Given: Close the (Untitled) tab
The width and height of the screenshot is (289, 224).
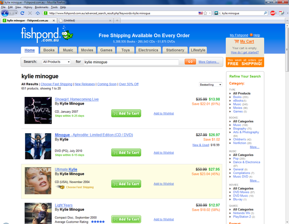Looking at the screenshot, I should pyautogui.click(x=110, y=20).
